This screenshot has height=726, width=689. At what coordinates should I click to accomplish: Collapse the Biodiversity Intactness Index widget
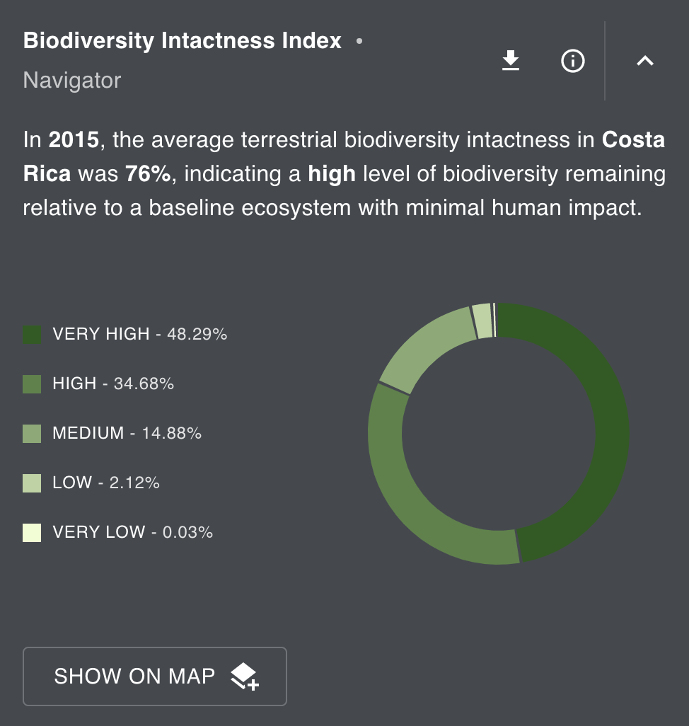[x=644, y=62]
